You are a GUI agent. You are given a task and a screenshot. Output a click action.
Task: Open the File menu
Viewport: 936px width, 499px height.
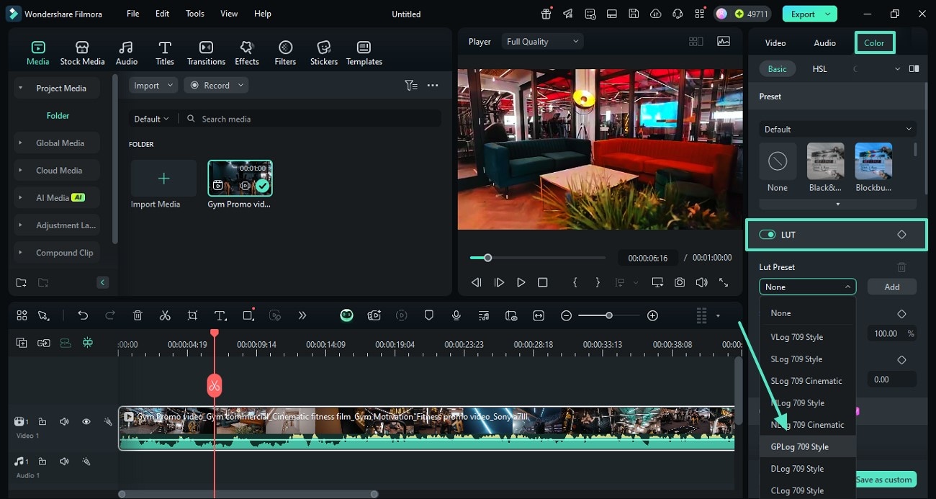133,14
